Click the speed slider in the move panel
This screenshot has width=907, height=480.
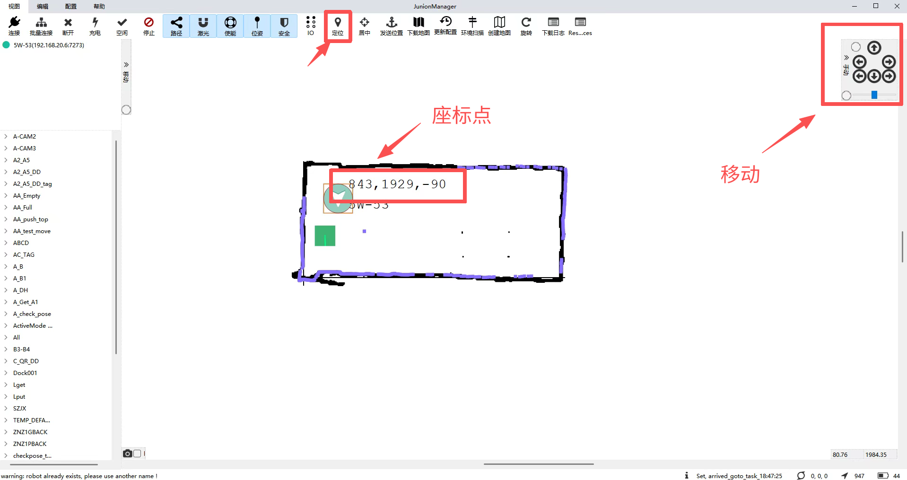point(874,95)
